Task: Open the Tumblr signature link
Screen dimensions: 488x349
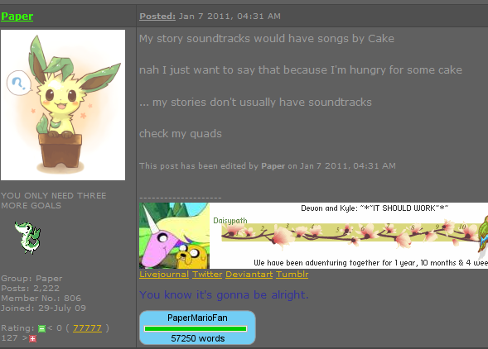Action: pos(292,275)
